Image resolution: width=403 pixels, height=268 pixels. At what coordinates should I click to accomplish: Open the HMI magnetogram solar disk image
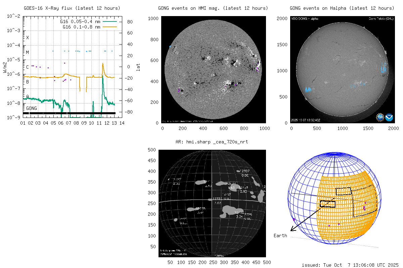click(x=214, y=70)
